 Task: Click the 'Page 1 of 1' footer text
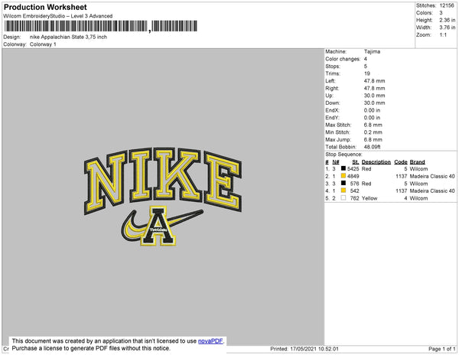[441, 349]
